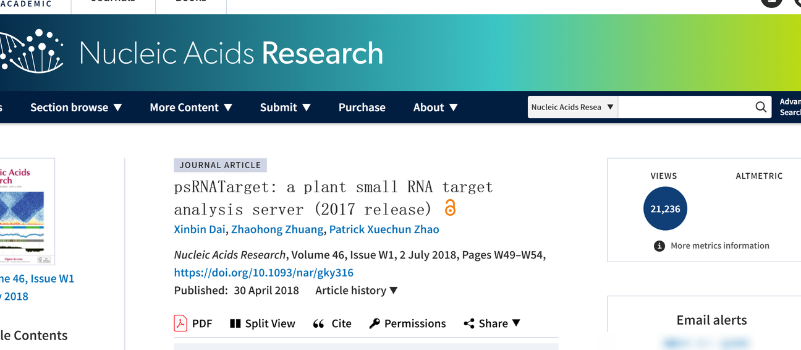Click the 21,236 views circle
This screenshot has width=801, height=350.
(665, 209)
